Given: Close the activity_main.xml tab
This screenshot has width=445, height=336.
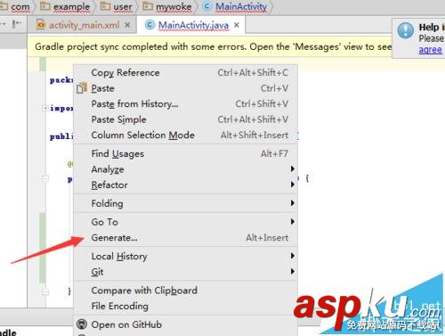Looking at the screenshot, I should pos(127,25).
